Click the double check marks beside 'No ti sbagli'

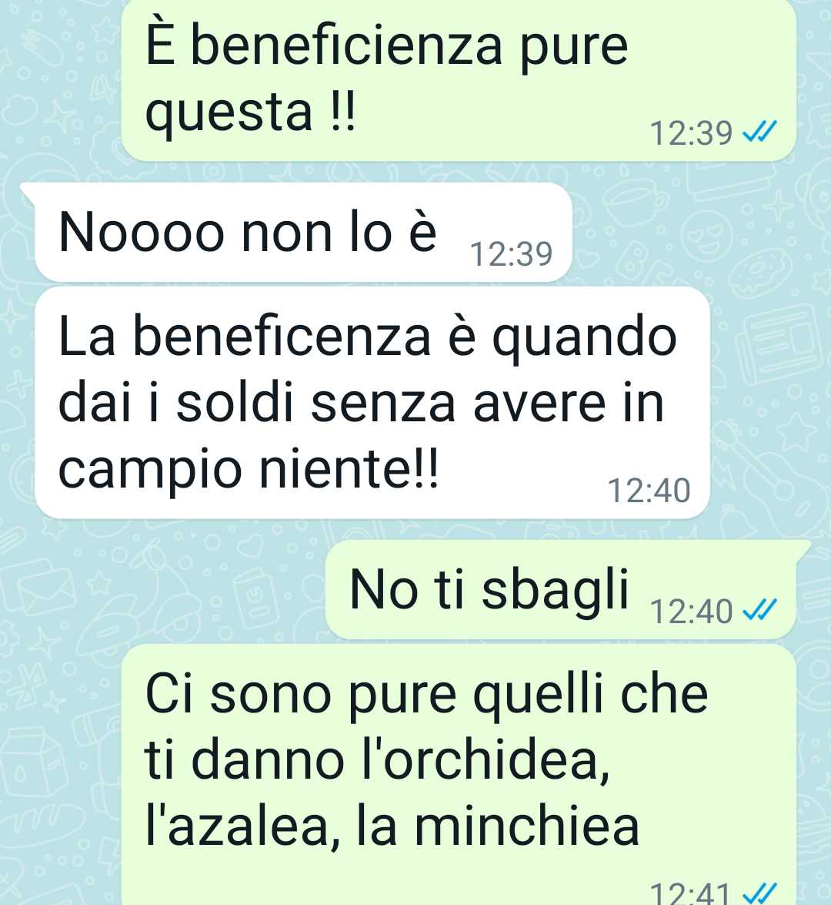point(759,611)
